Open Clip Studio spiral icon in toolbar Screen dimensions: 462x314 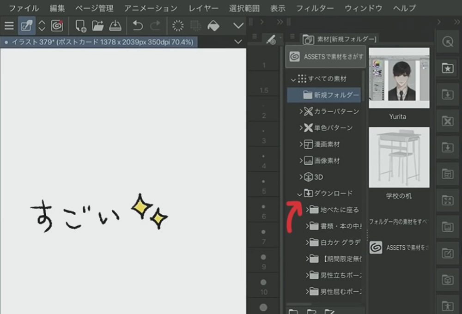point(57,26)
